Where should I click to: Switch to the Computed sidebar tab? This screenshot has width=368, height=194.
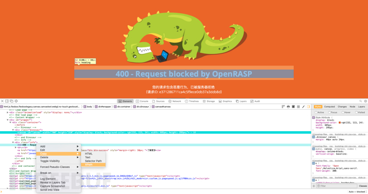click(330, 107)
